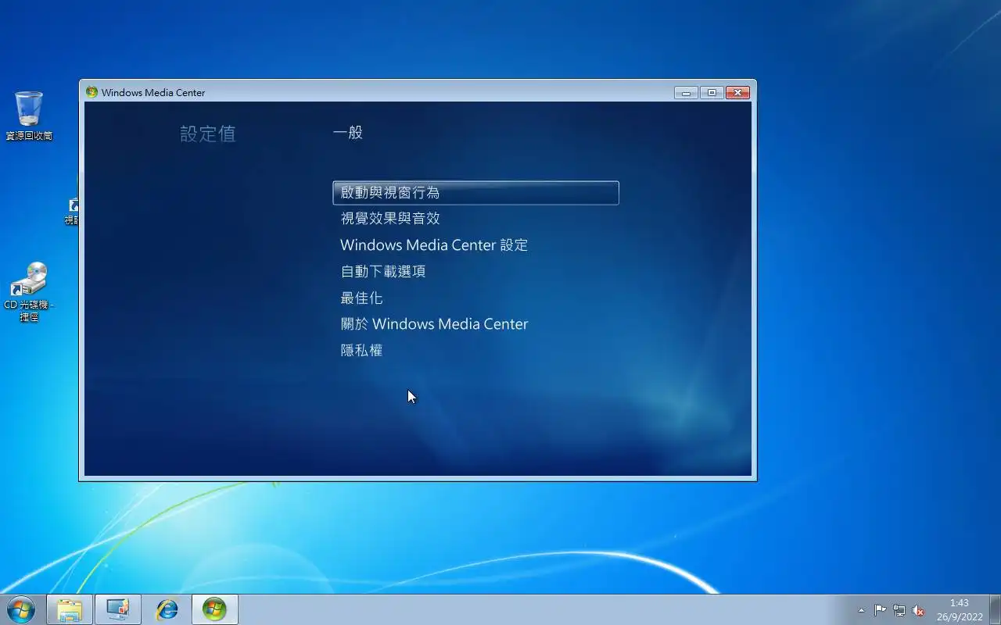This screenshot has height=625, width=1001.
Task: Maximize the Windows Media Center window
Action: 712,92
